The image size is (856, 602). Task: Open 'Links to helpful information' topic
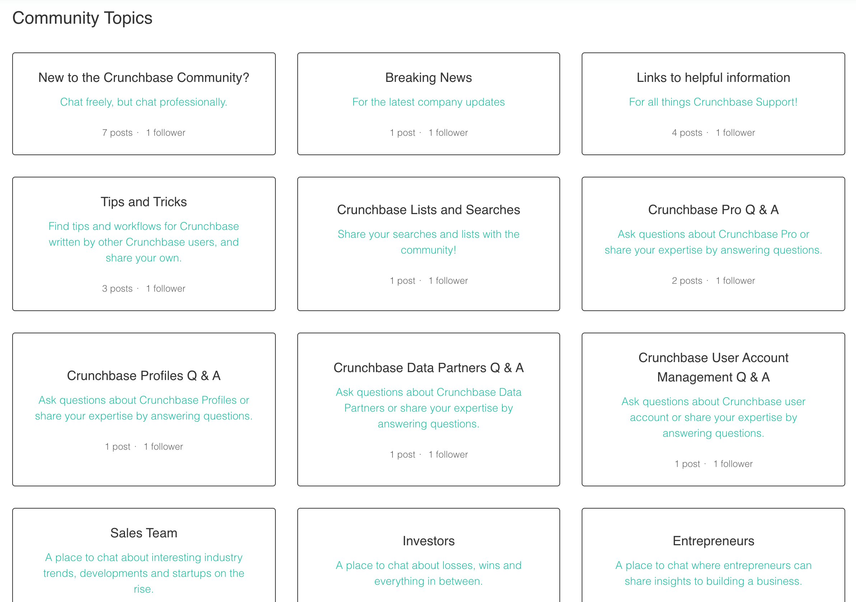tap(713, 78)
